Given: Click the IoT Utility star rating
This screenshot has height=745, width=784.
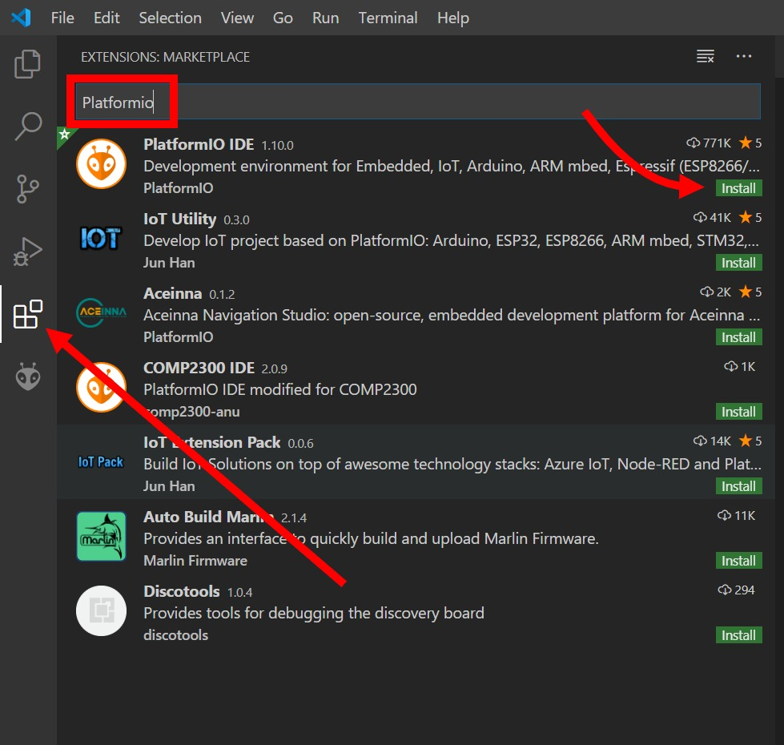Looking at the screenshot, I should [750, 218].
